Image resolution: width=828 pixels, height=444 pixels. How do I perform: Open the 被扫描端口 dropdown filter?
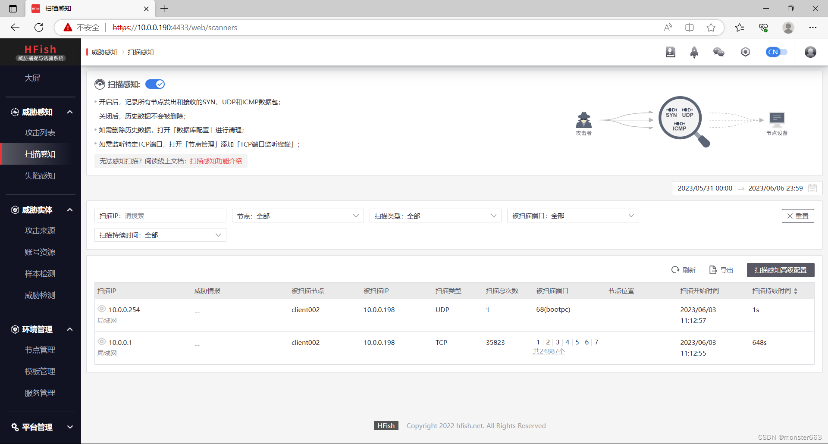click(573, 216)
